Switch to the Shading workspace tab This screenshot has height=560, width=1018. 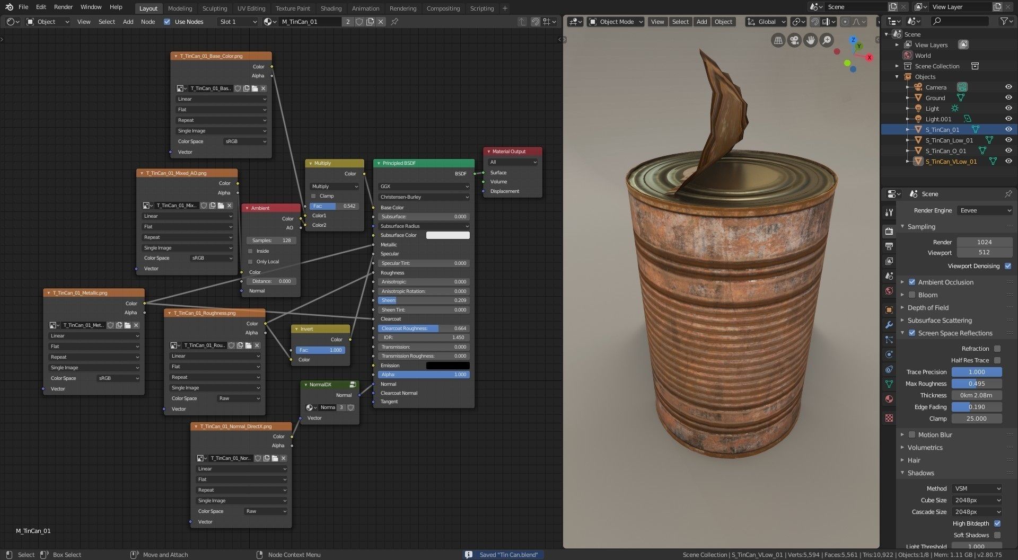coord(331,8)
